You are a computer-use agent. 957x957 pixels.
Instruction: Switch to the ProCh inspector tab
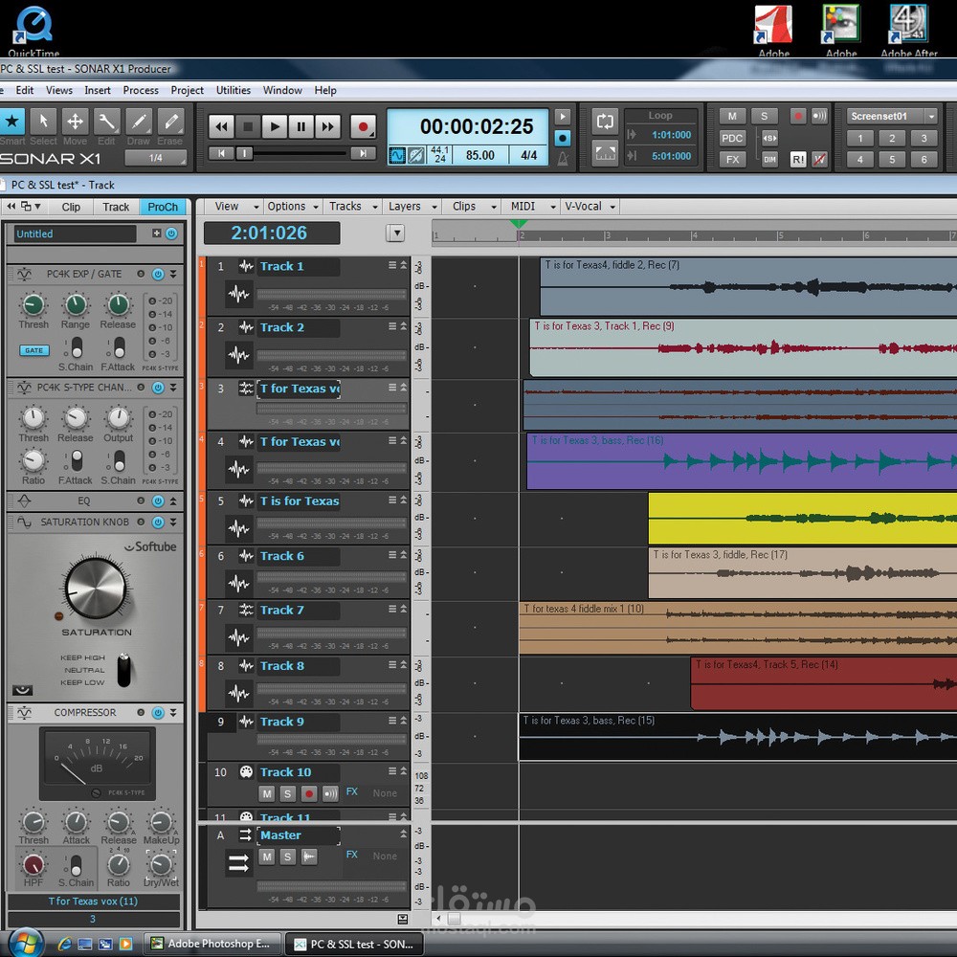tap(163, 207)
